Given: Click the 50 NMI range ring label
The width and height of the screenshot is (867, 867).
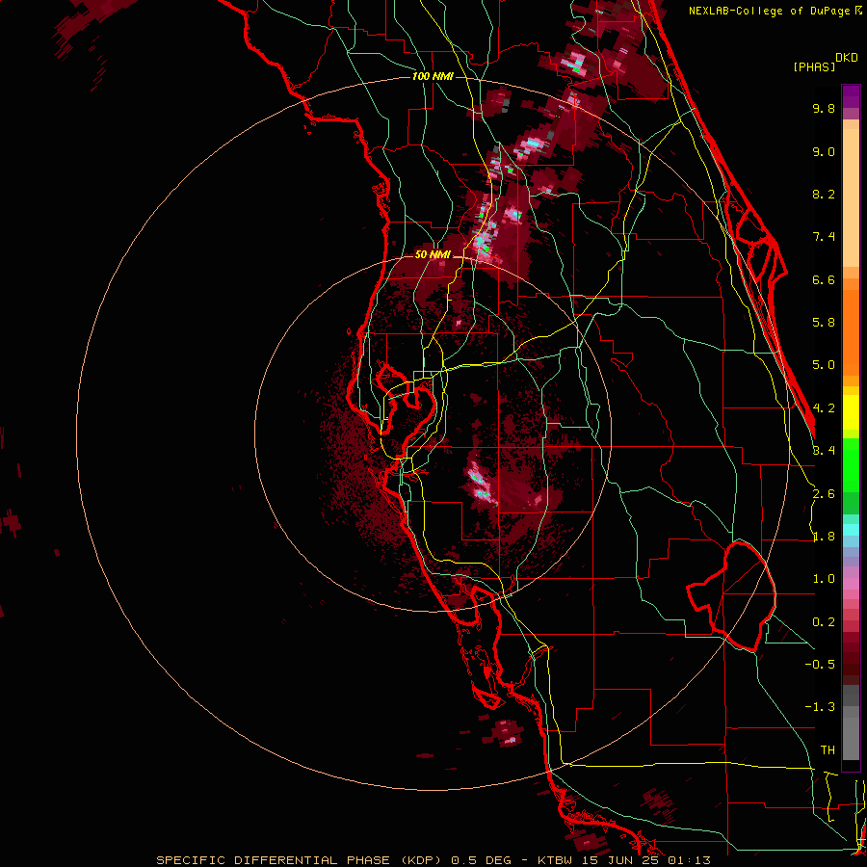Looking at the screenshot, I should (x=433, y=254).
